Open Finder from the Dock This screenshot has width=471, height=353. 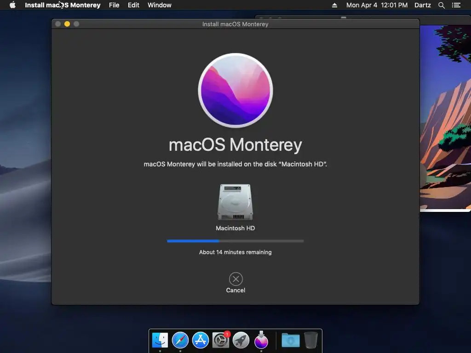point(160,341)
